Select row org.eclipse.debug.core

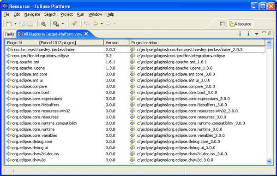coord(136,141)
